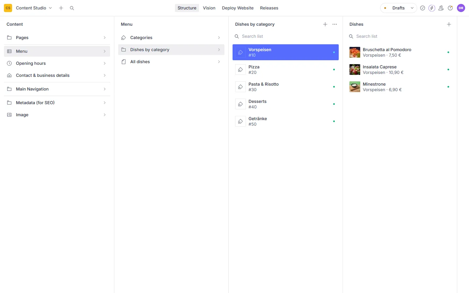Open the DR user avatar menu
469x293 pixels.
click(461, 8)
